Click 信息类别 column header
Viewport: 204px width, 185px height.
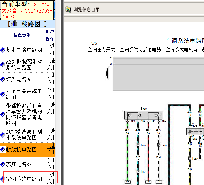point(23,35)
